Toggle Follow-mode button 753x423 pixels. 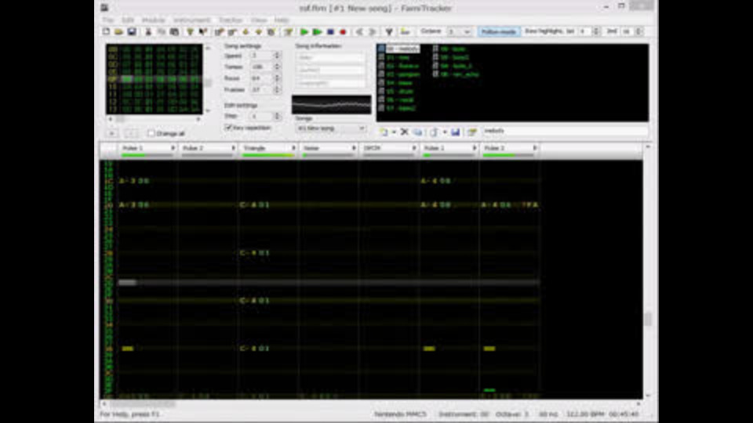tap(499, 31)
